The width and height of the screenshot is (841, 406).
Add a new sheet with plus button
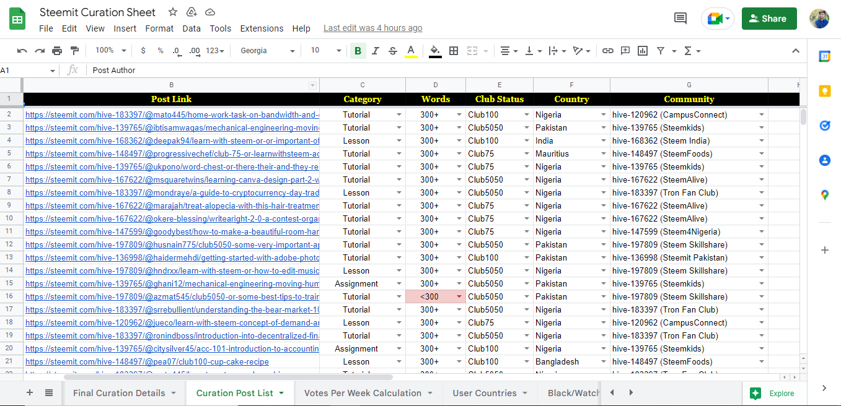[30, 393]
